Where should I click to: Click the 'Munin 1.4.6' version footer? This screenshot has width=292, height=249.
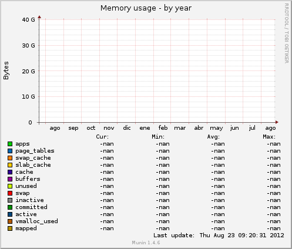[146, 243]
